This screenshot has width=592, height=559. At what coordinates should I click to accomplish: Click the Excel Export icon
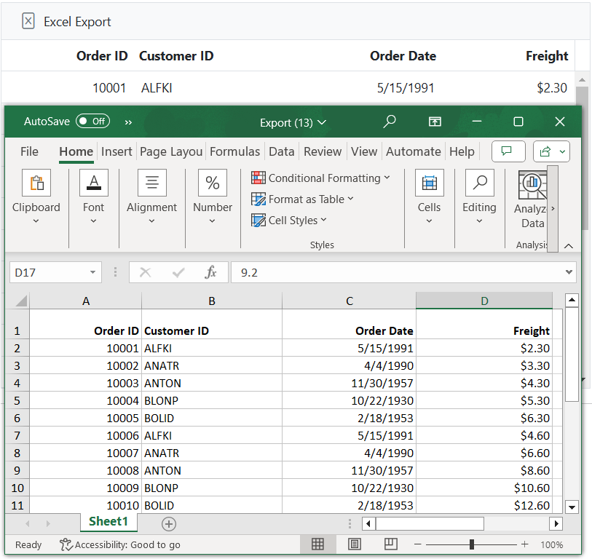click(28, 21)
